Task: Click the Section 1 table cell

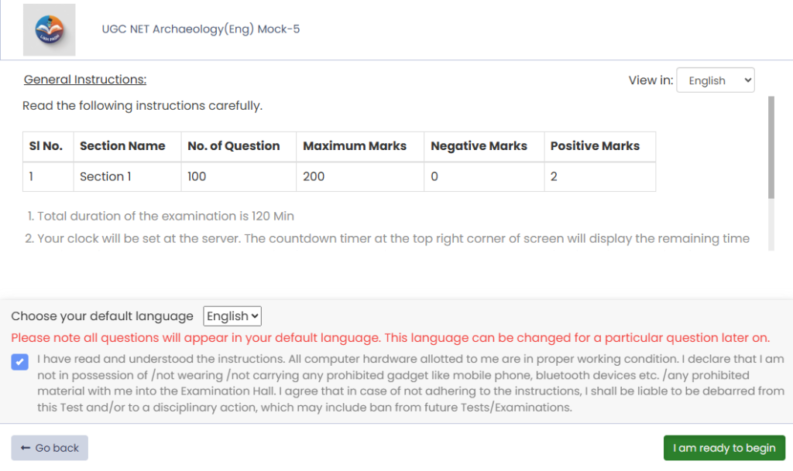Action: pos(105,176)
